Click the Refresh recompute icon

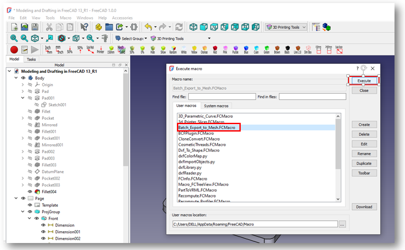(179, 27)
